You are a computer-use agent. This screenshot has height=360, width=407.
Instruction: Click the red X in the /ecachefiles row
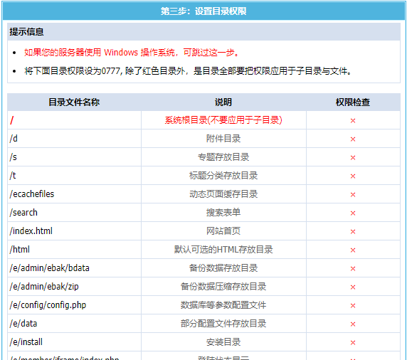tap(353, 195)
